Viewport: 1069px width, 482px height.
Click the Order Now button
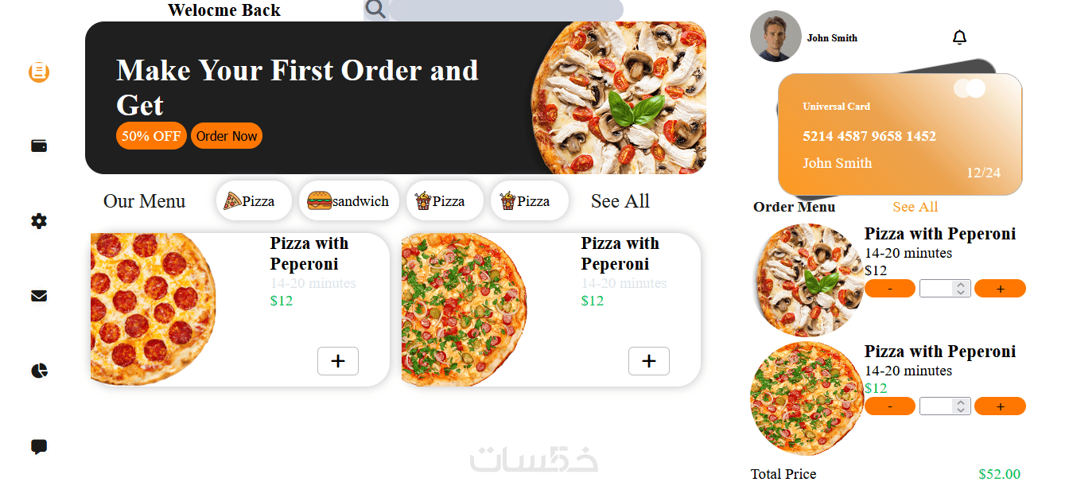227,136
